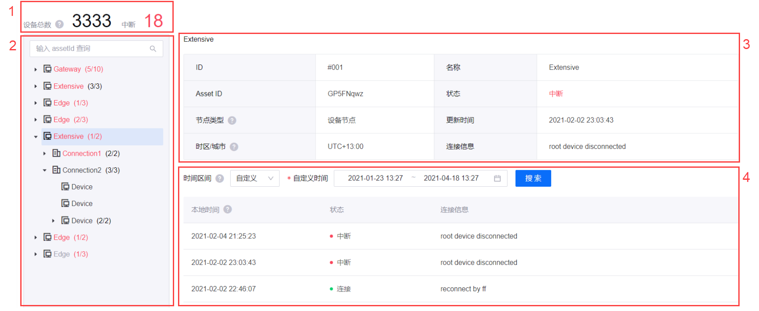Click the 2021-02-02 22:46:07 log row time

(224, 289)
